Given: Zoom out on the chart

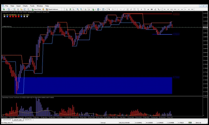Looking at the screenshot, I should tap(81, 9).
